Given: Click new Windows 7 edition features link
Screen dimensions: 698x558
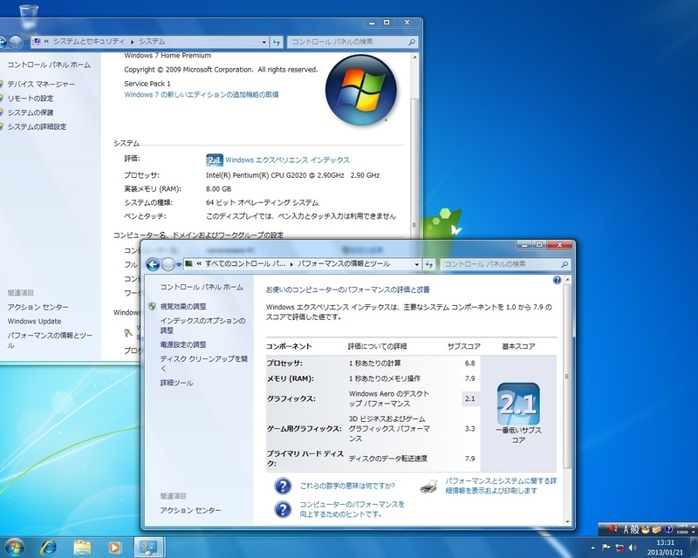Looking at the screenshot, I should click(202, 94).
